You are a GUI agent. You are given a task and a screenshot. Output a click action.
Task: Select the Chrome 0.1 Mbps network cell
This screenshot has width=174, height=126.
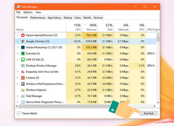122,41
